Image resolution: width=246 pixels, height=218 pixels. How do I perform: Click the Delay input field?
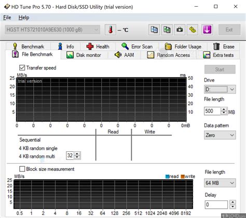click(216, 205)
